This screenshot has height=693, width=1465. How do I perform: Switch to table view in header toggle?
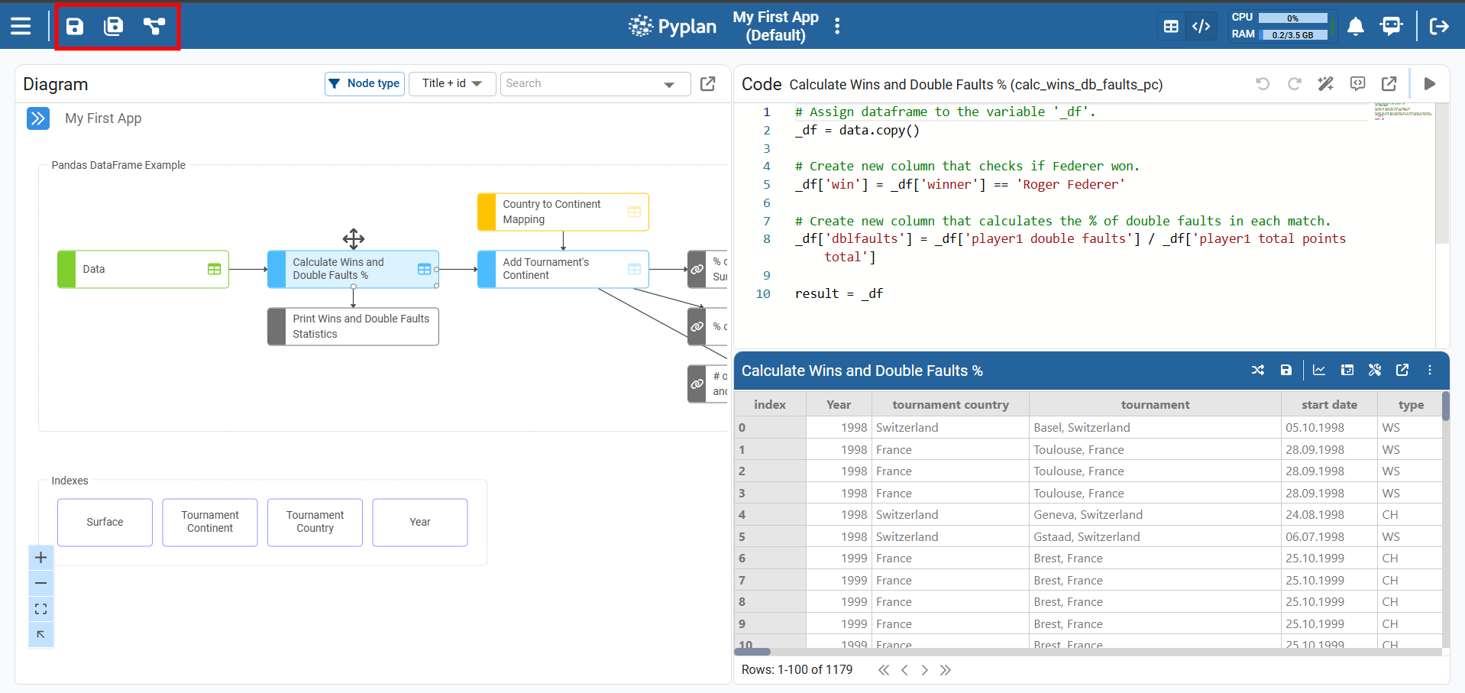tap(1171, 27)
